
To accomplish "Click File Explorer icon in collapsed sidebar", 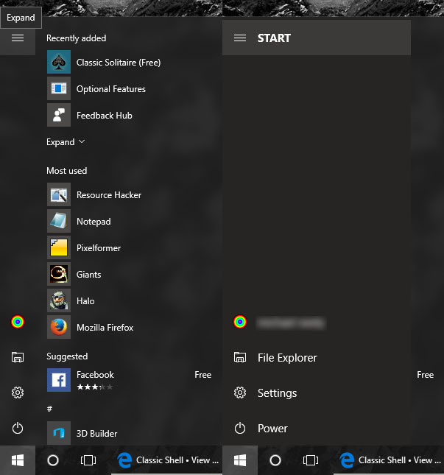I will coord(18,357).
